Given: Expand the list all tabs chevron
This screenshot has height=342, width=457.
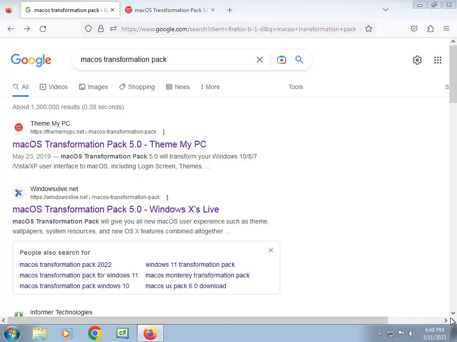Looking at the screenshot, I should pos(386,10).
